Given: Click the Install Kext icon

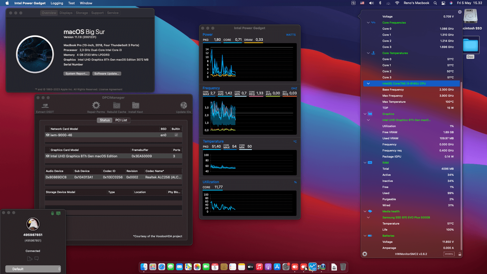Looking at the screenshot, I should click(x=135, y=106).
